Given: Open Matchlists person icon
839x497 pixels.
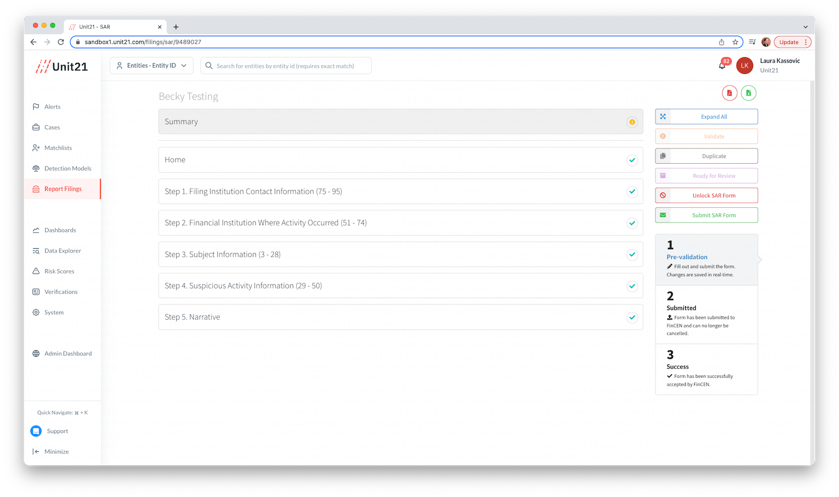Looking at the screenshot, I should coord(36,148).
